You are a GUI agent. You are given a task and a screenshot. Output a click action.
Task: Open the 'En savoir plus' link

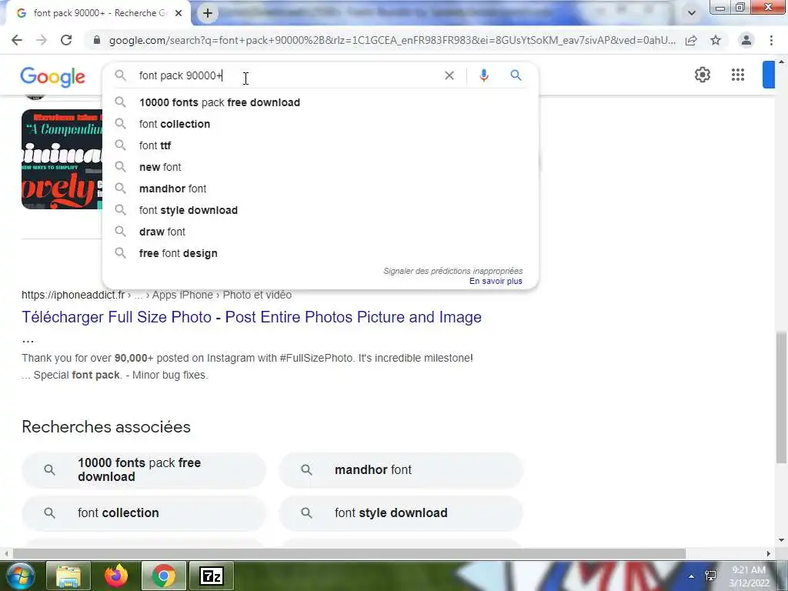tap(496, 282)
